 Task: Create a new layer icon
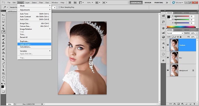pyautogui.click(x=190, y=104)
